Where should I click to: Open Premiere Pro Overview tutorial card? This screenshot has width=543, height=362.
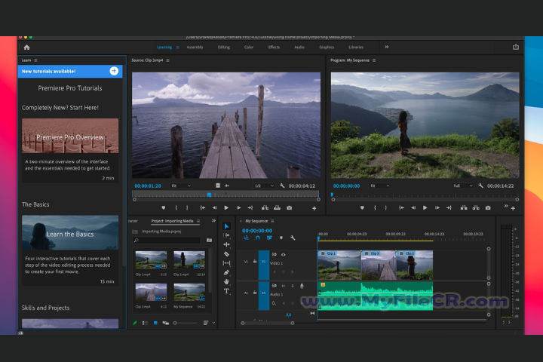coord(70,150)
